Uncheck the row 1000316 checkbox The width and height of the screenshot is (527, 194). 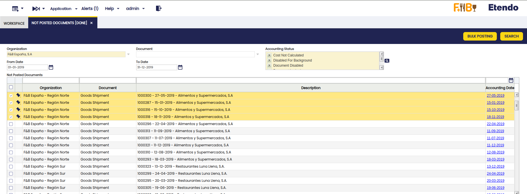11,110
